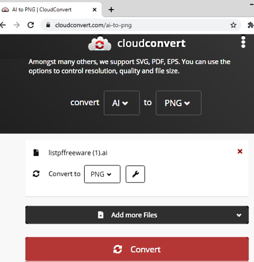Open the PNG target format dropdown in header

(x=178, y=103)
